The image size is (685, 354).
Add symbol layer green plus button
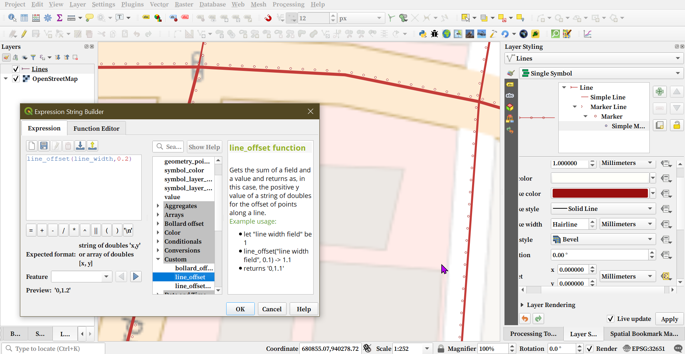[660, 92]
